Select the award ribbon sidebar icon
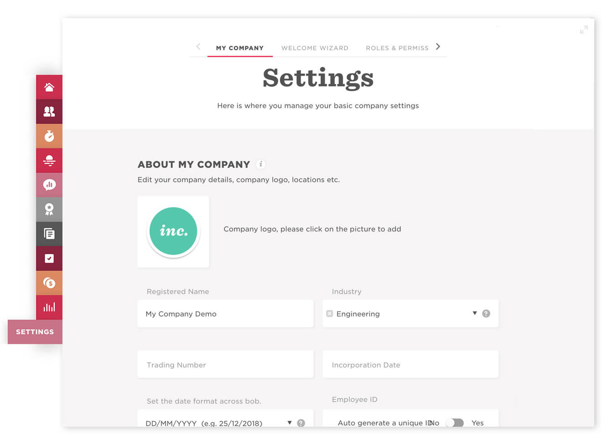 pos(49,209)
